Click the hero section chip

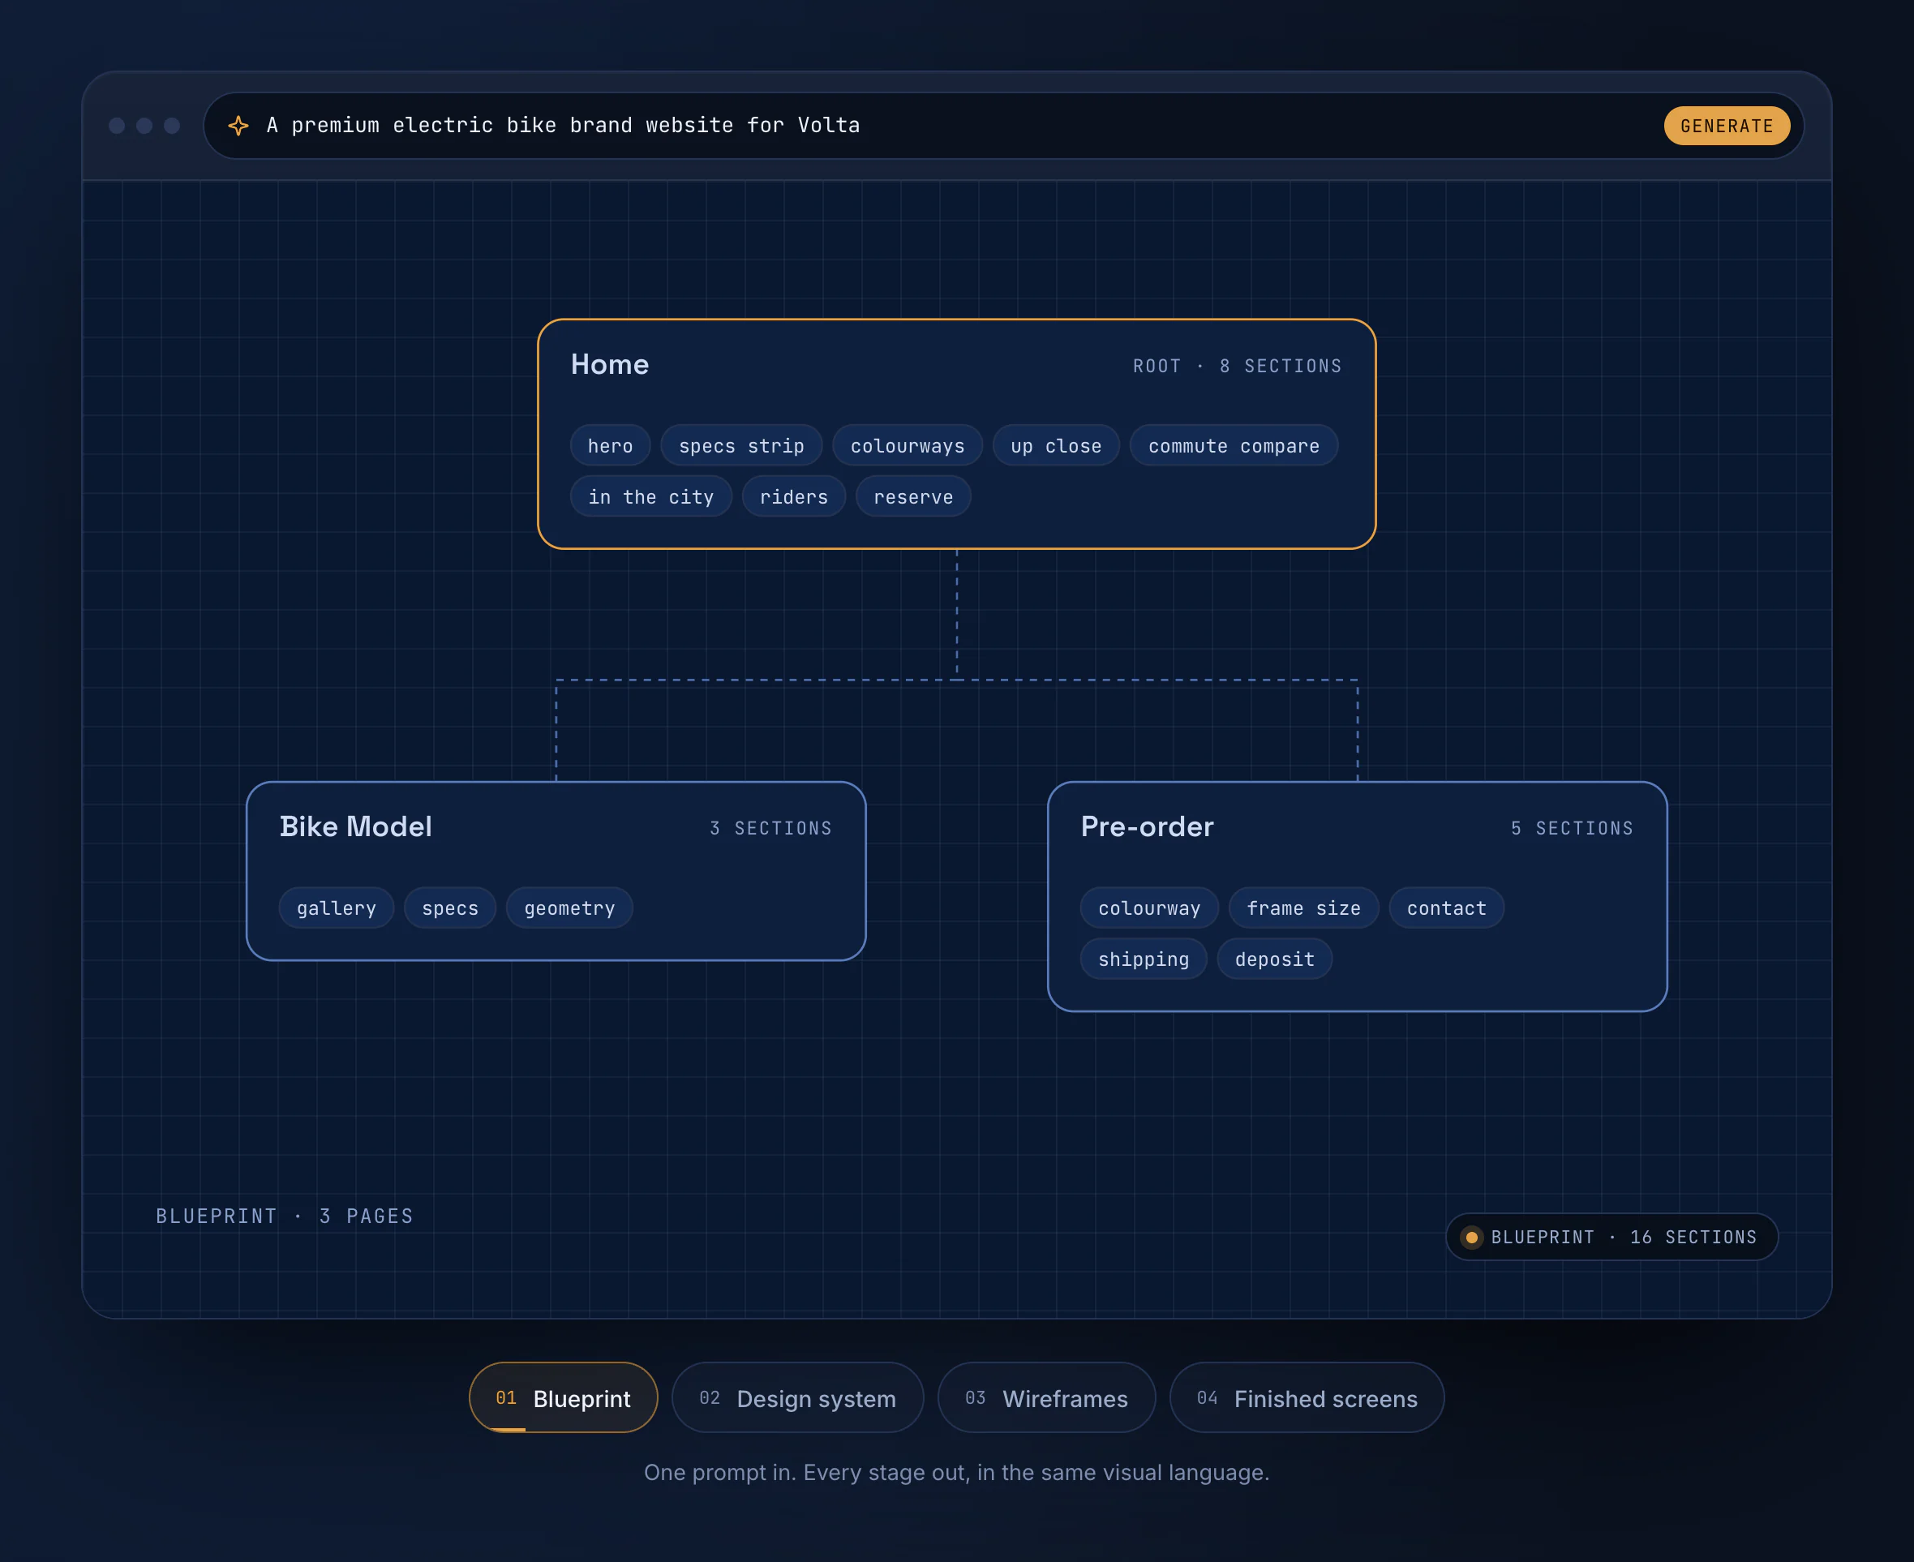pos(610,445)
